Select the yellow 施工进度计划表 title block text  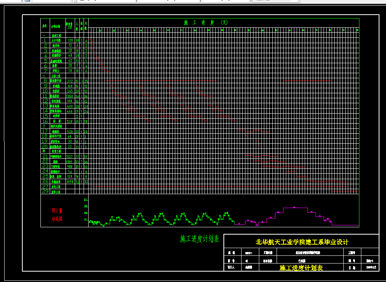301,268
